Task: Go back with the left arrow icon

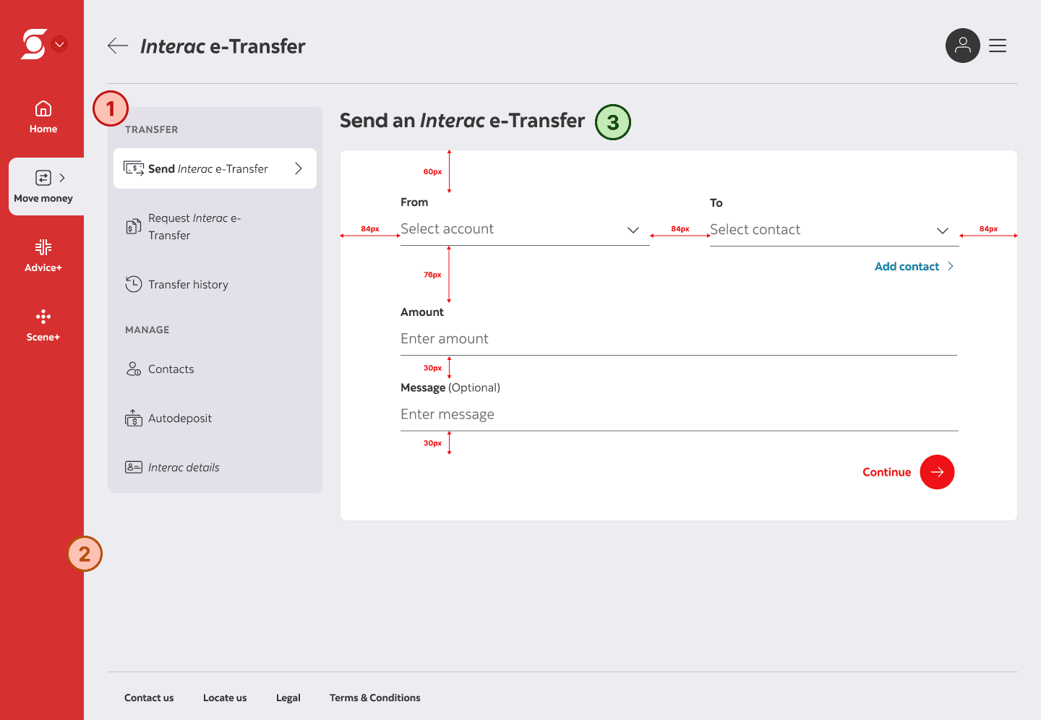Action: click(118, 46)
